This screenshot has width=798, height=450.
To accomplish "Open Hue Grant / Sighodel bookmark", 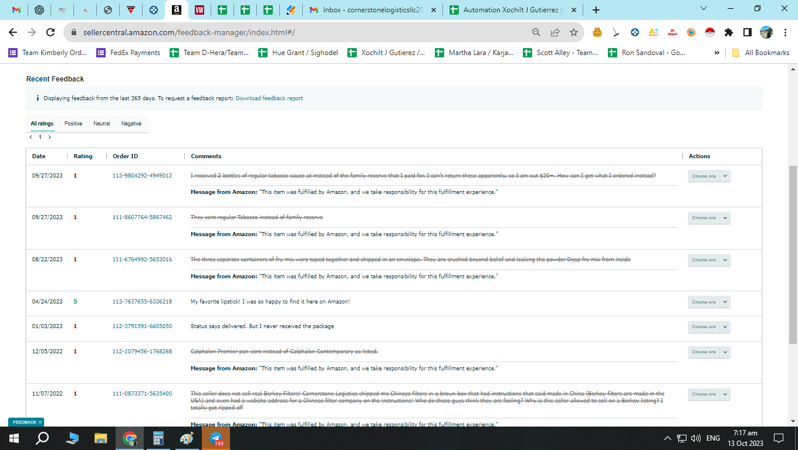I will 298,53.
